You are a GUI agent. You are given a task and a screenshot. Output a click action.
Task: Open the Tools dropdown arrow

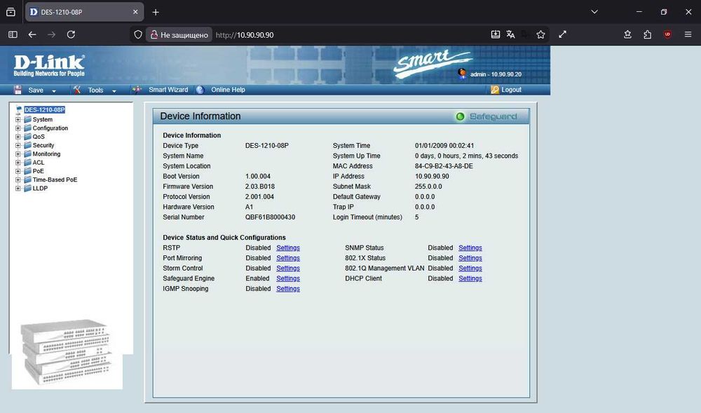(114, 90)
